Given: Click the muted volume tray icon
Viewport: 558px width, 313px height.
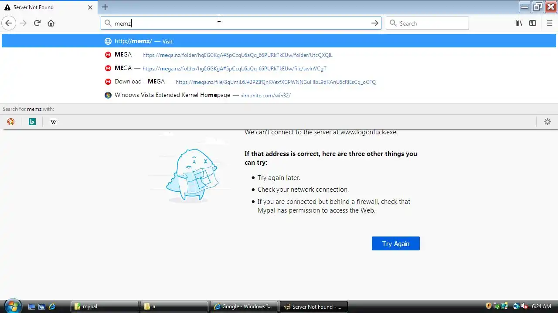Looking at the screenshot, I should (x=524, y=306).
